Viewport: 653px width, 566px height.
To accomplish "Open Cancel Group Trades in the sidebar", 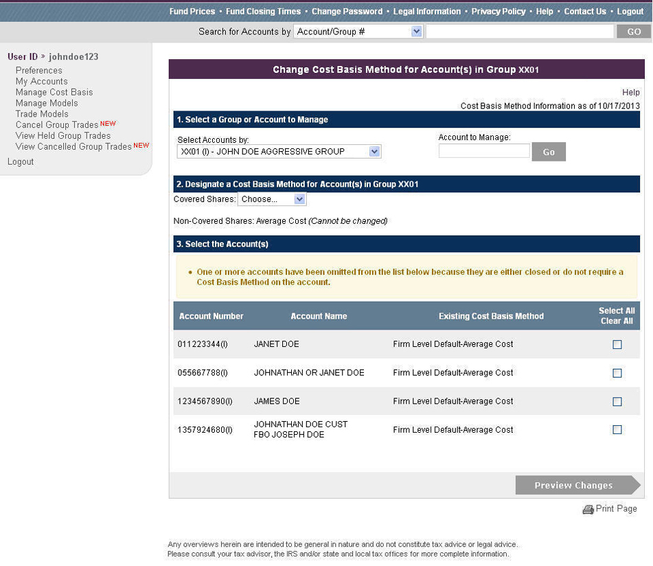I will point(57,124).
